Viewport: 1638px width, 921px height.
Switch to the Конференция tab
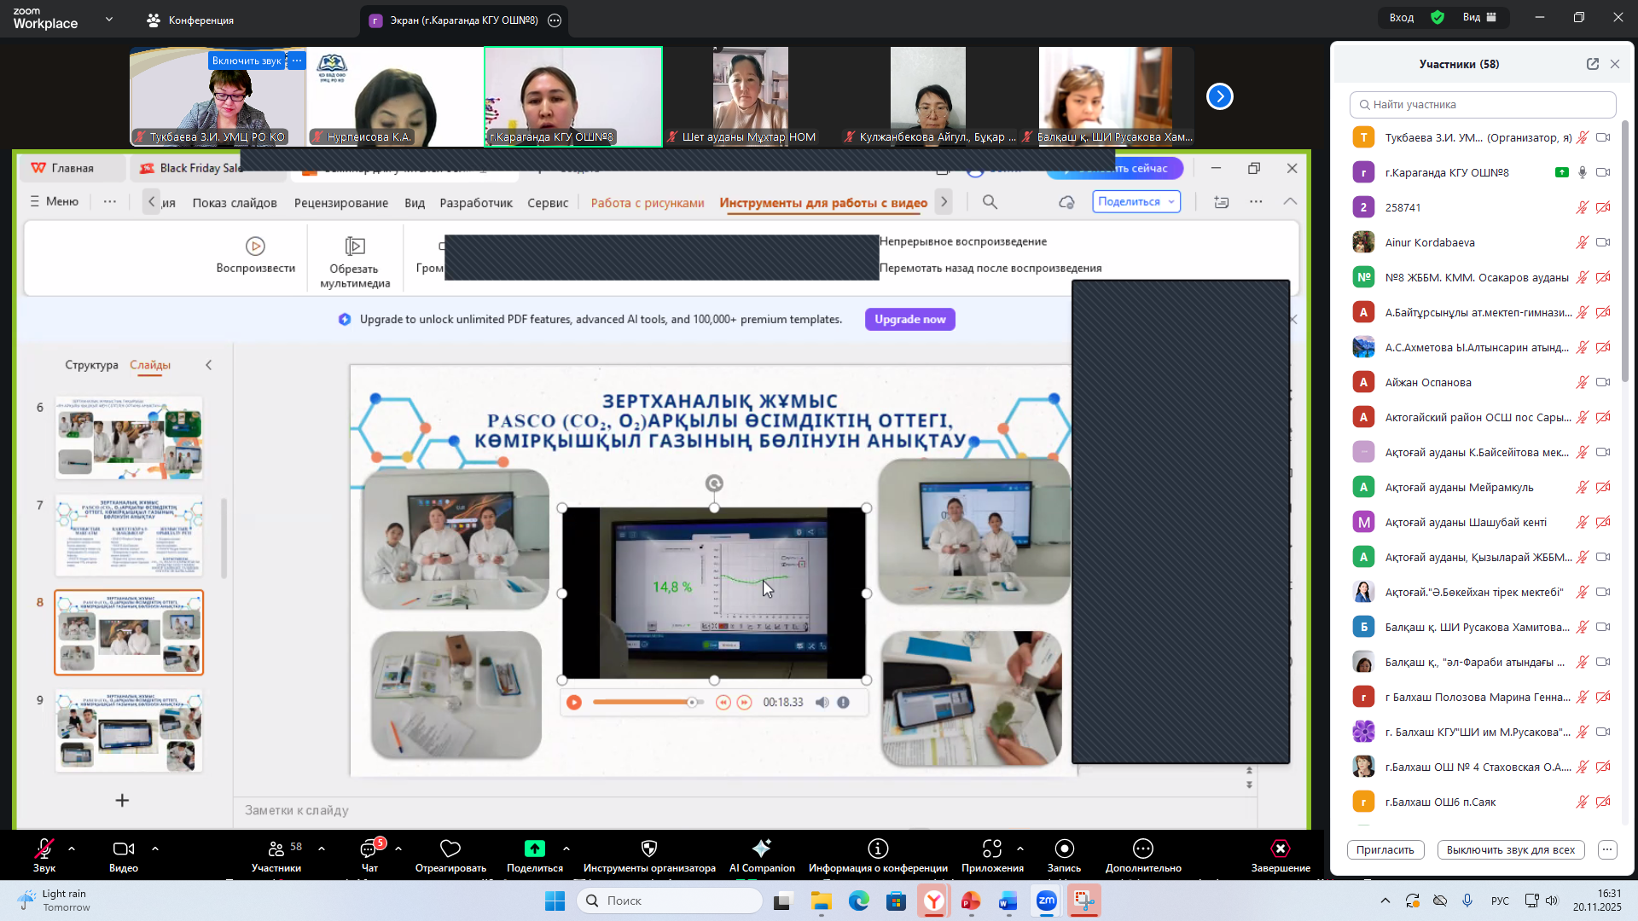tap(190, 20)
